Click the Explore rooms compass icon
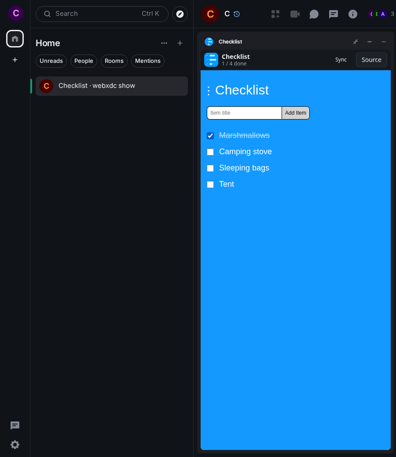 180,14
